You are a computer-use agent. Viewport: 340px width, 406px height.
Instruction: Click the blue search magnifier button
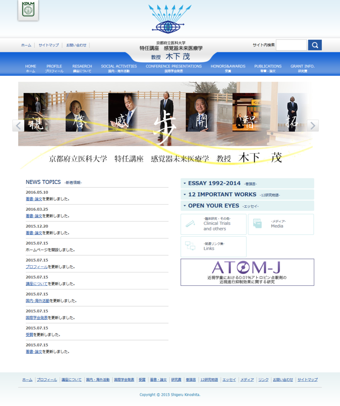[x=315, y=45]
